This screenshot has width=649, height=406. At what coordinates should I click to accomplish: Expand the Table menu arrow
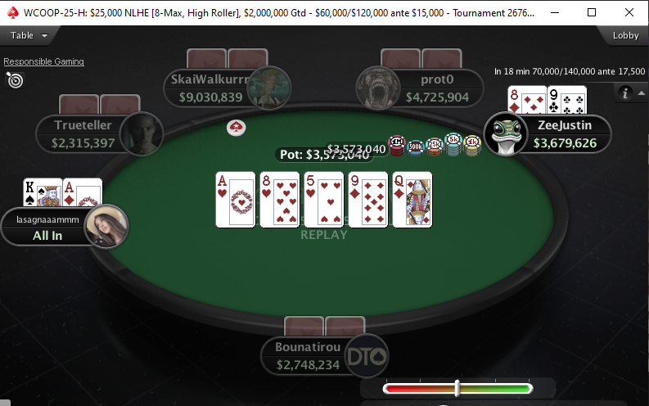pos(44,36)
